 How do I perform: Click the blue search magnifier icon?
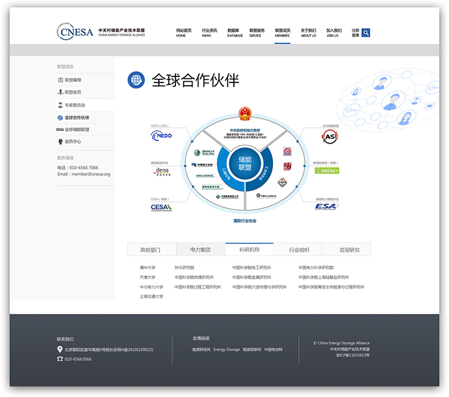pos(366,33)
